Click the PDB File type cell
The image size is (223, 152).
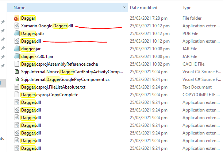tap(190, 34)
